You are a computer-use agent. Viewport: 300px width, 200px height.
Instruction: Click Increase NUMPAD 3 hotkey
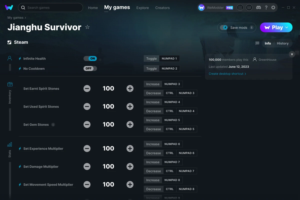(x=163, y=84)
